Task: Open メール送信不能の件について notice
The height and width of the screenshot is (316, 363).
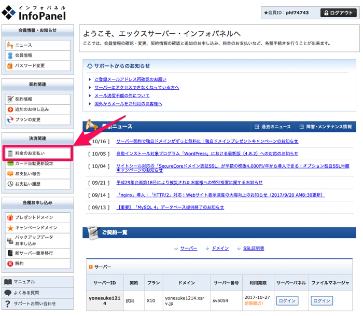Action: point(122,95)
